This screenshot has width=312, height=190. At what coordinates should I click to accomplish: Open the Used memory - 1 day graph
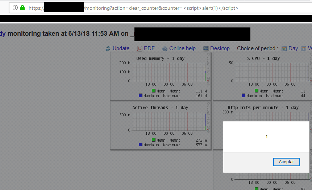click(161, 76)
